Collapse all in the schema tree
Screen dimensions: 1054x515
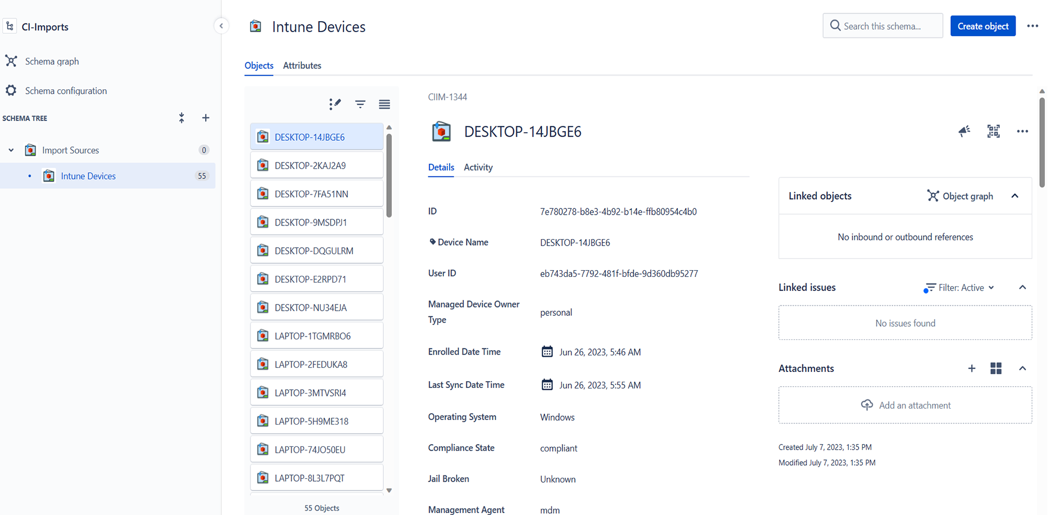click(x=182, y=118)
